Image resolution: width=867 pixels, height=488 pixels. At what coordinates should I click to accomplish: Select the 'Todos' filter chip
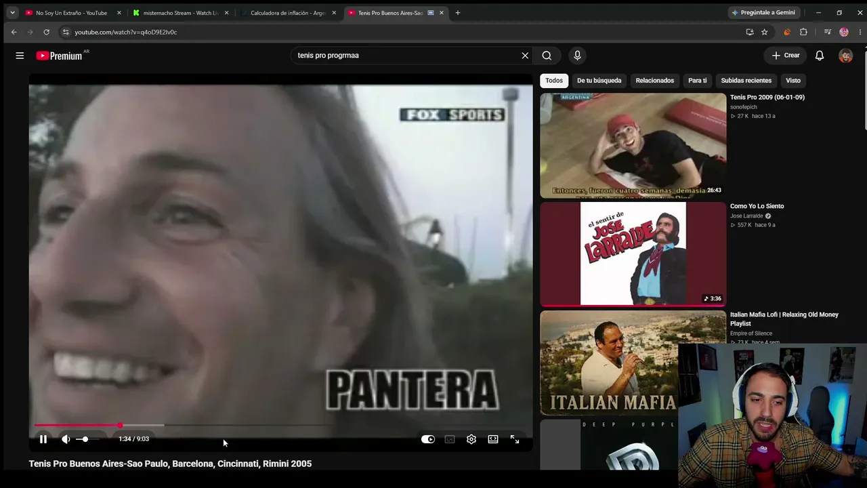(x=554, y=81)
